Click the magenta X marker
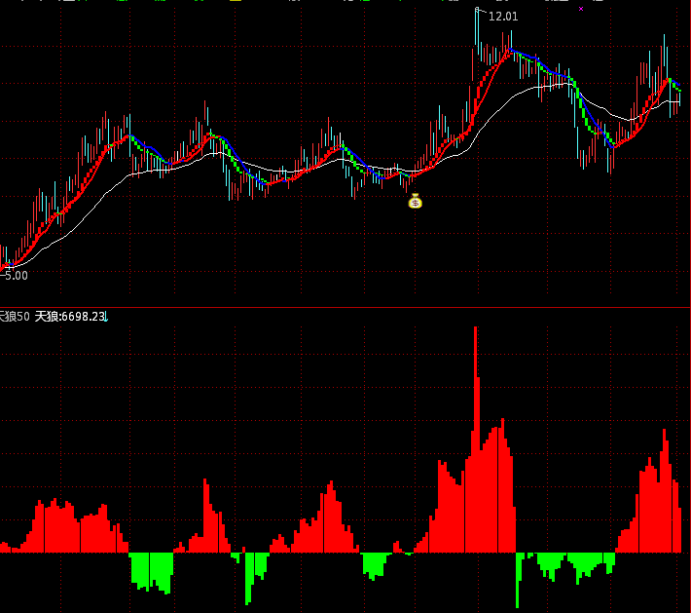Screen dimensions: 691x613 click(x=581, y=9)
